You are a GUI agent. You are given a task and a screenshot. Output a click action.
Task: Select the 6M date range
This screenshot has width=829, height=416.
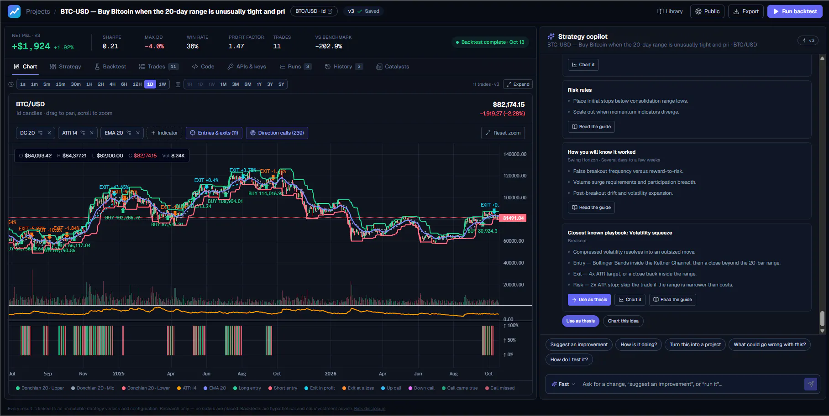point(248,84)
